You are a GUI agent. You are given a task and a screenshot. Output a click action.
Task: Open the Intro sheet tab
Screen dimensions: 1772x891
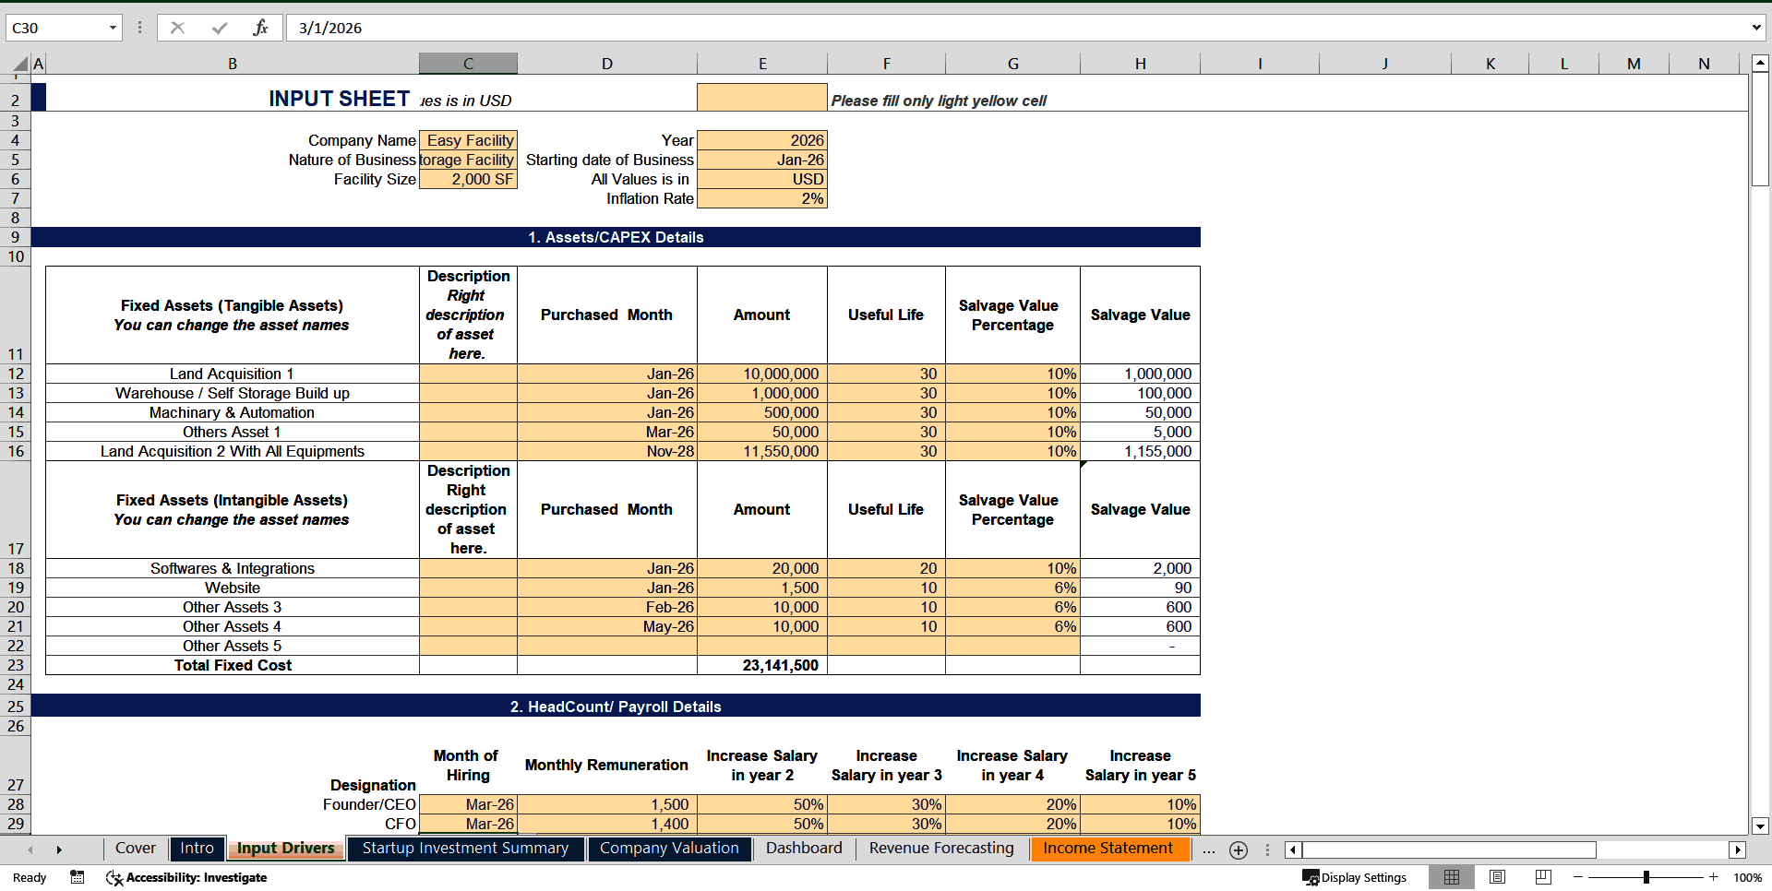pos(197,849)
